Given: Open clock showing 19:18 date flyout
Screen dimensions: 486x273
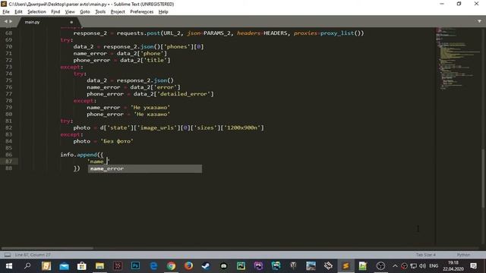Looking at the screenshot, I should (453, 266).
